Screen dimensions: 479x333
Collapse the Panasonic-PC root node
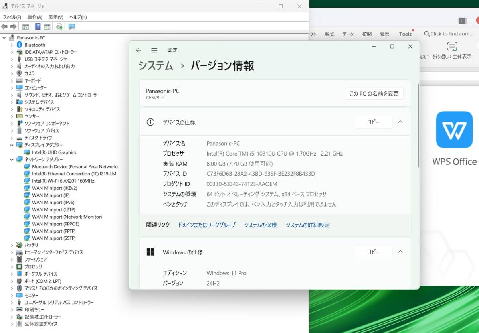coord(4,38)
